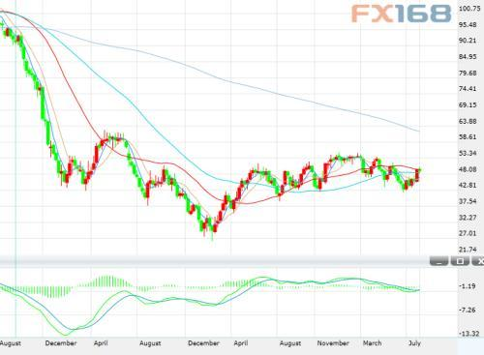
Task: Click the 74.41 price axis value
Action: tap(468, 89)
